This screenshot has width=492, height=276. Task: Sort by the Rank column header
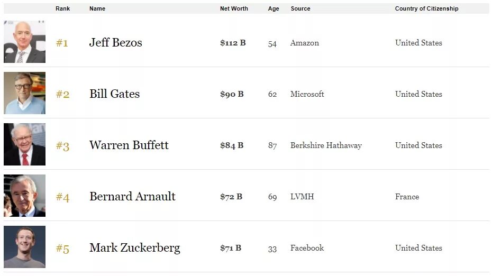62,8
